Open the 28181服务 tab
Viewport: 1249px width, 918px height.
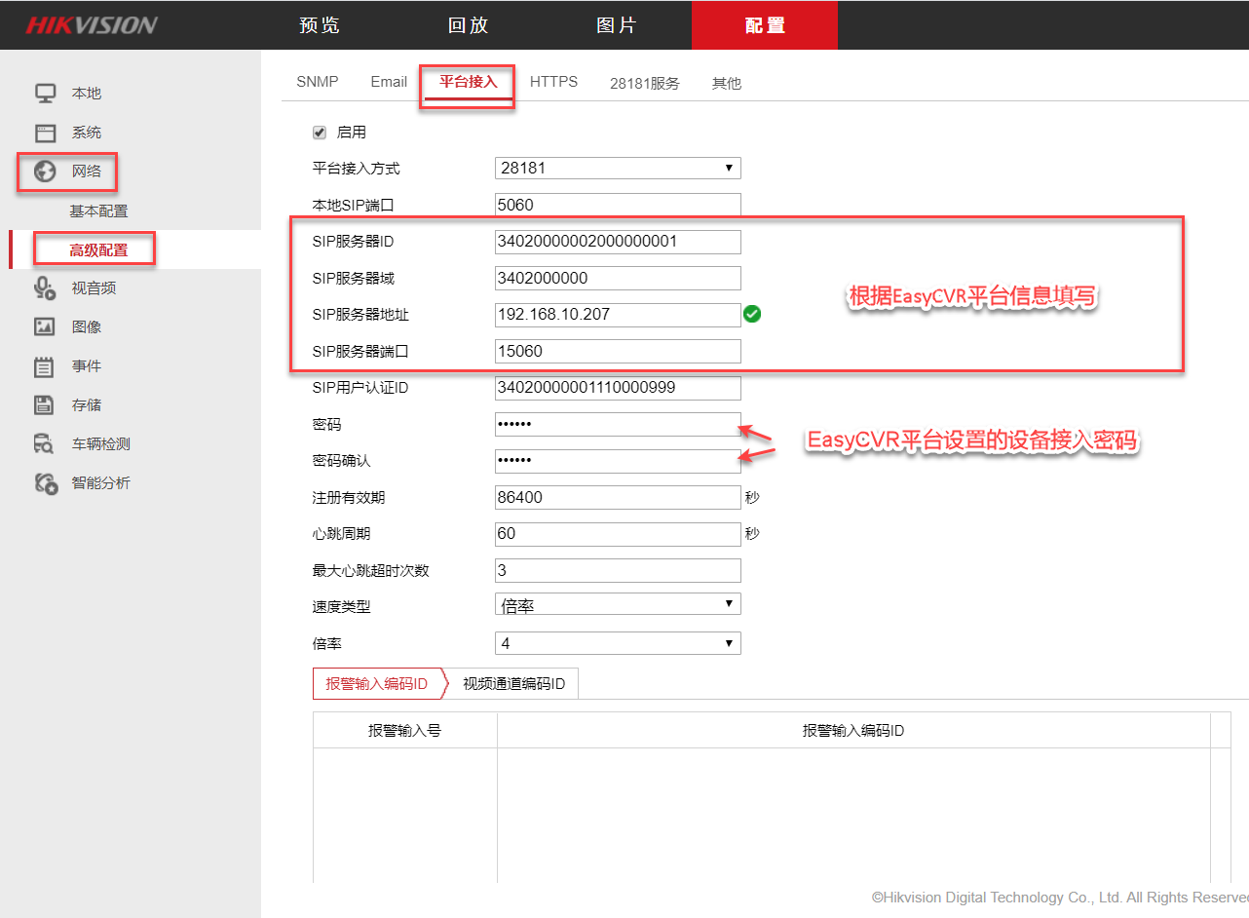[644, 84]
